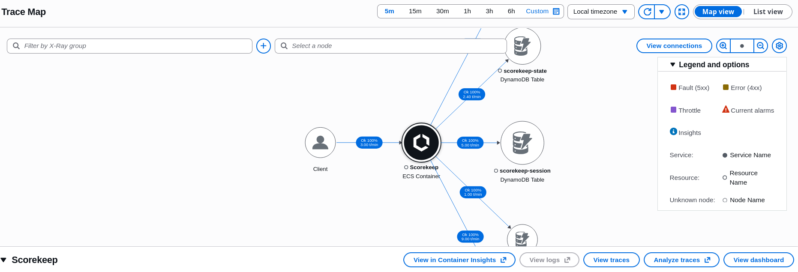Open map settings gear
Image resolution: width=798 pixels, height=272 pixels.
click(x=779, y=46)
